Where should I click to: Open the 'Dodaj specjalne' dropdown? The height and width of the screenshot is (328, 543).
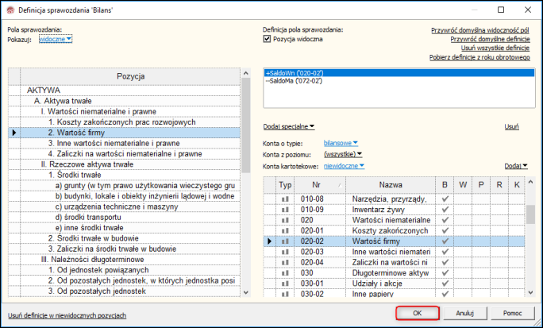tap(289, 126)
